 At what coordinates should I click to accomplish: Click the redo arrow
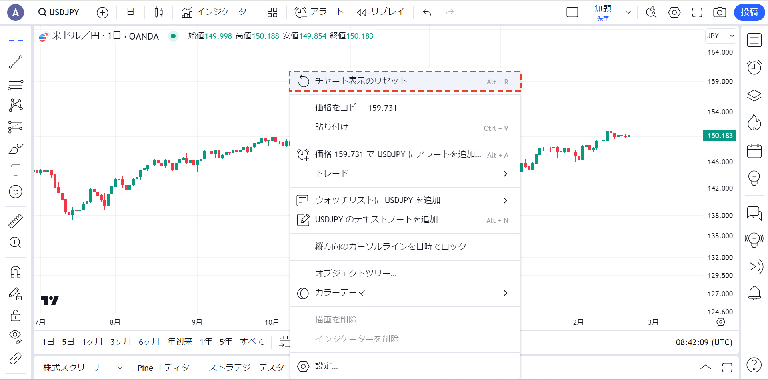pos(450,12)
